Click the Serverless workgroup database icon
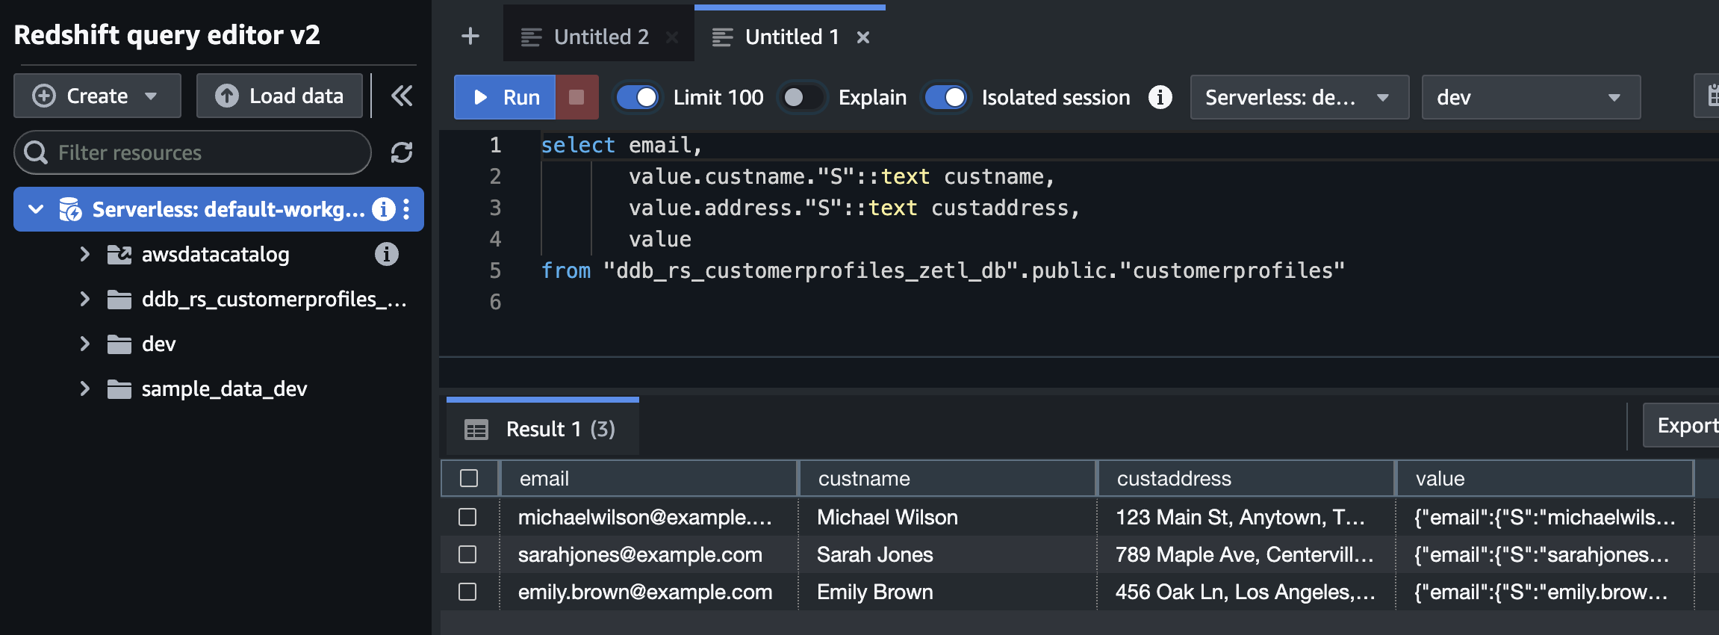Viewport: 1719px width, 635px height. pyautogui.click(x=70, y=209)
